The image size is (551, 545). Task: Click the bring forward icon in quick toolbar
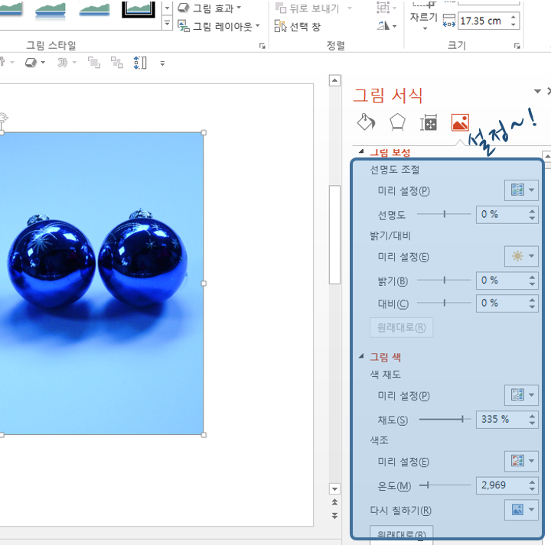click(94, 63)
